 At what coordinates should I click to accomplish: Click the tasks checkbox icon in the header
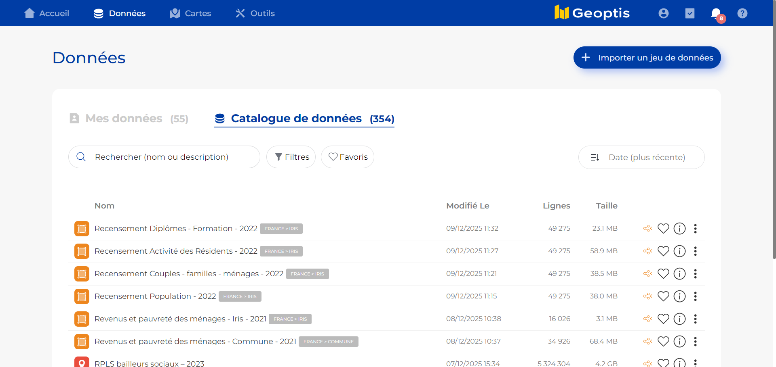coord(690,13)
